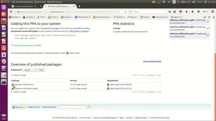The image size is (216, 121).
Task: Bookmark this page with the star icon
Action: [x=169, y=12]
